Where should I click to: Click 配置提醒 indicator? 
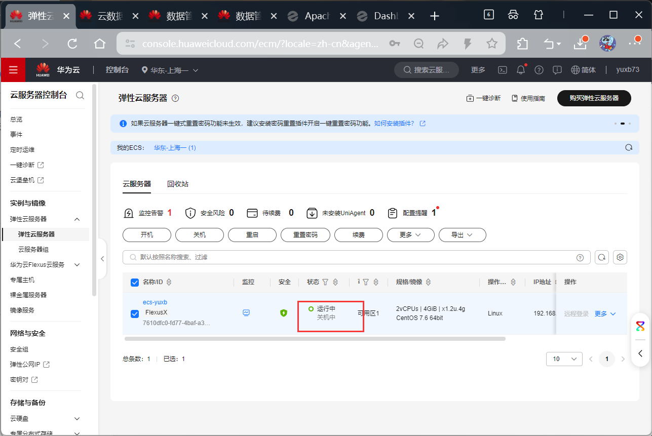[x=413, y=213]
